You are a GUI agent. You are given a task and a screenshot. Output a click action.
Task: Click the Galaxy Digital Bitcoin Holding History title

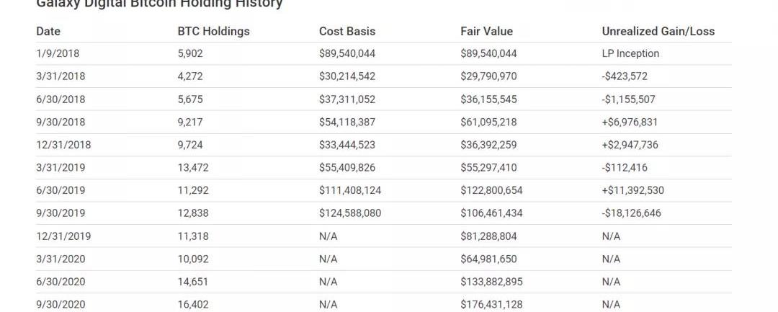pyautogui.click(x=159, y=4)
